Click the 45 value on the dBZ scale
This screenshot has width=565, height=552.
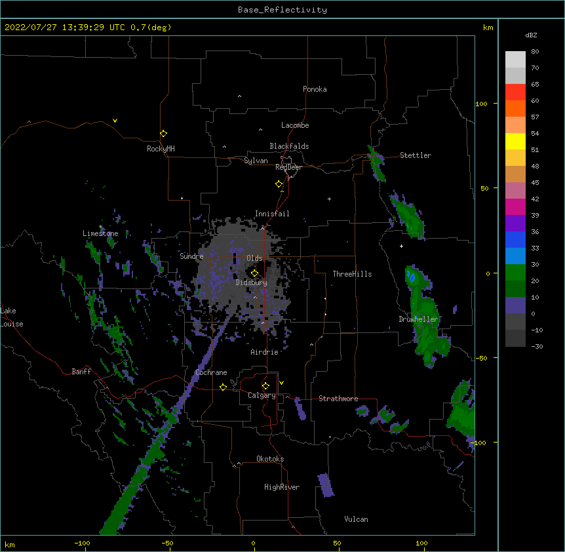click(535, 183)
